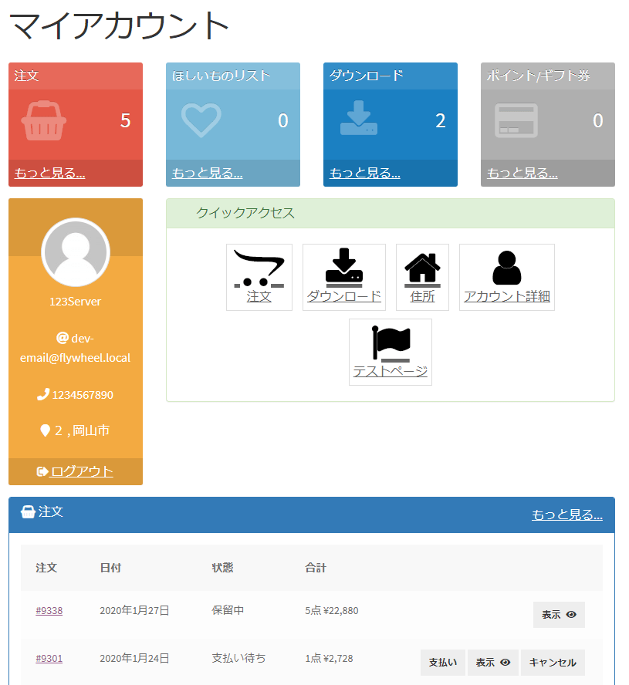Open order number #9301
629x685 pixels.
49,658
